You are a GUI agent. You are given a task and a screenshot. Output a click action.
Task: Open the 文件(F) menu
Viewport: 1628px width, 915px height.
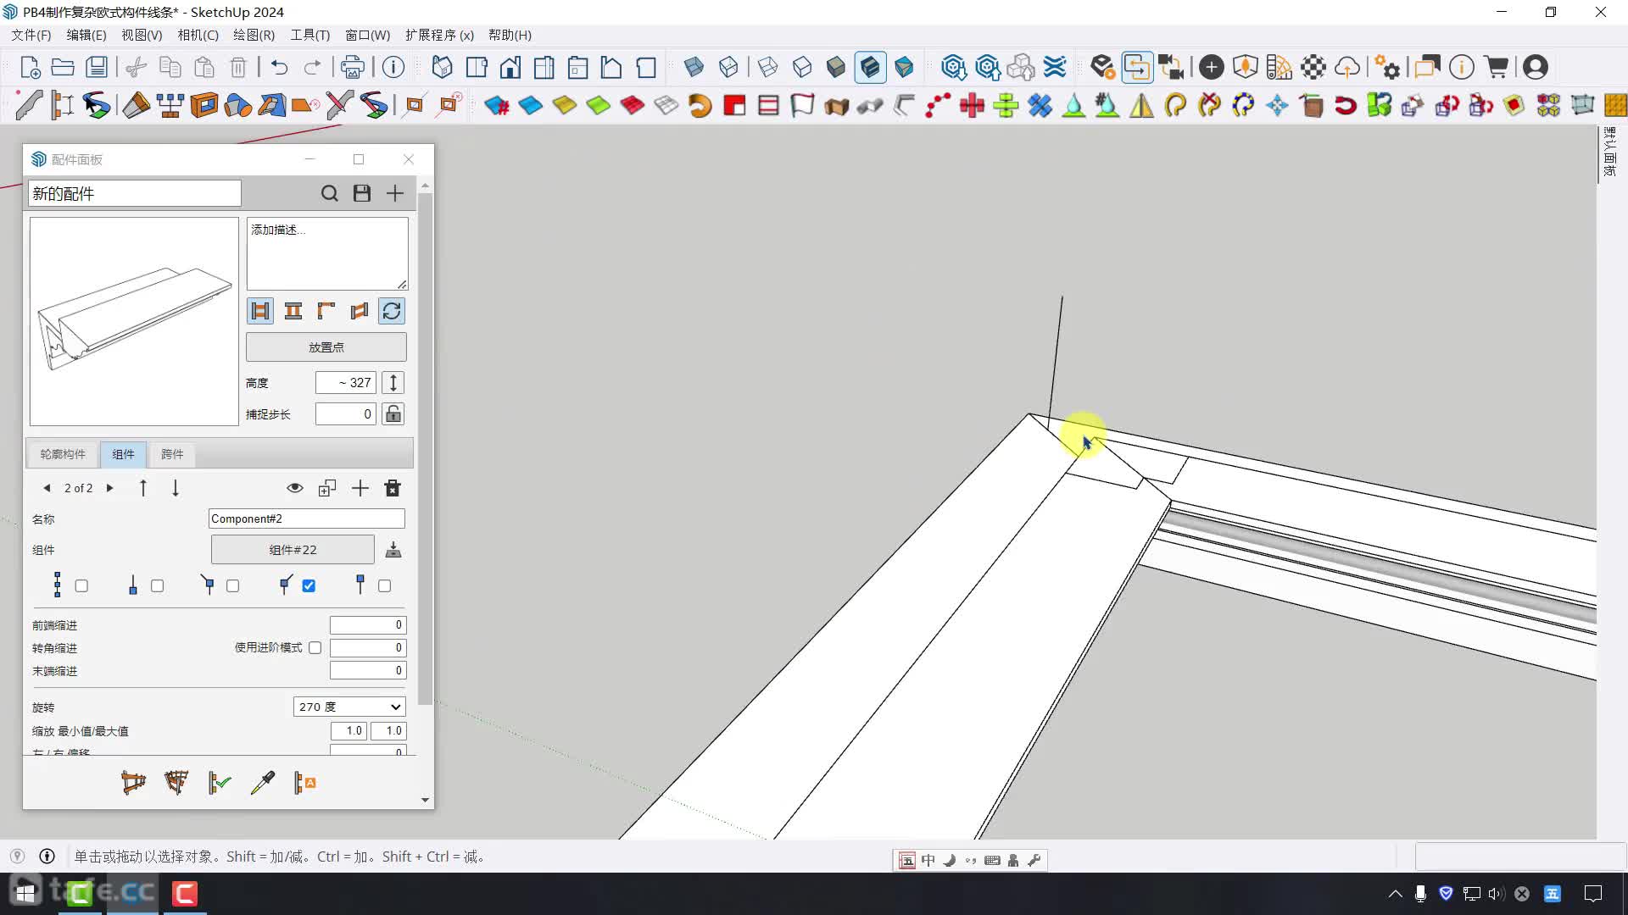pyautogui.click(x=31, y=35)
